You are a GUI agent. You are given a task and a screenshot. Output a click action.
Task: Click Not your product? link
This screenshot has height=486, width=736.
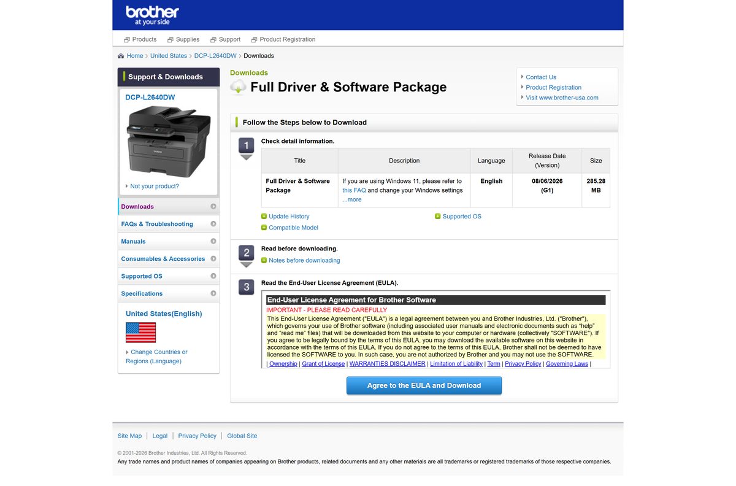tap(155, 186)
